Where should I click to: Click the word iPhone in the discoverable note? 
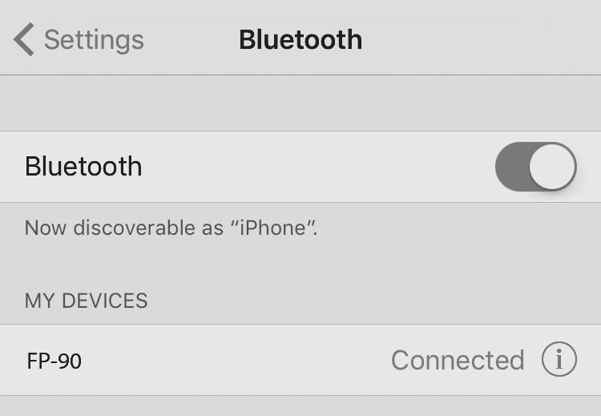point(273,228)
